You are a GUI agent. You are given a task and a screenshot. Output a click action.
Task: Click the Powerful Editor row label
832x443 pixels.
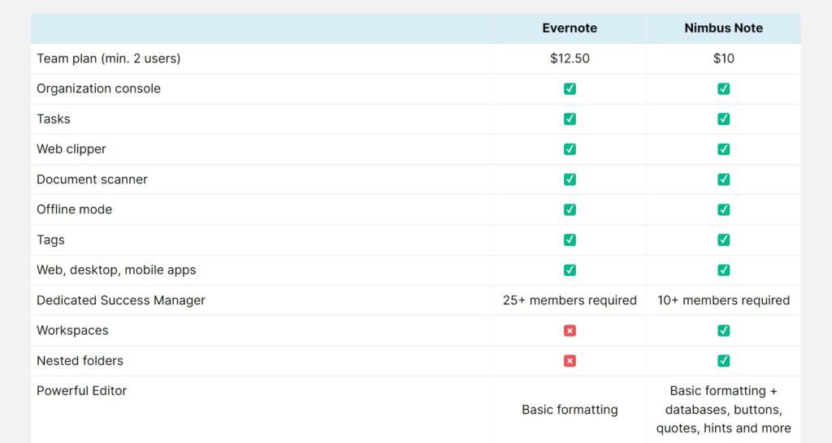click(x=81, y=391)
